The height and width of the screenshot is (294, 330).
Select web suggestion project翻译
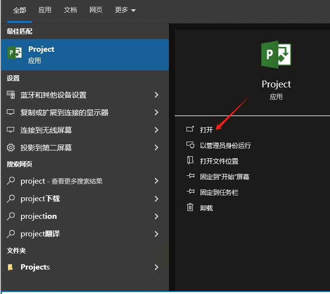click(85, 234)
